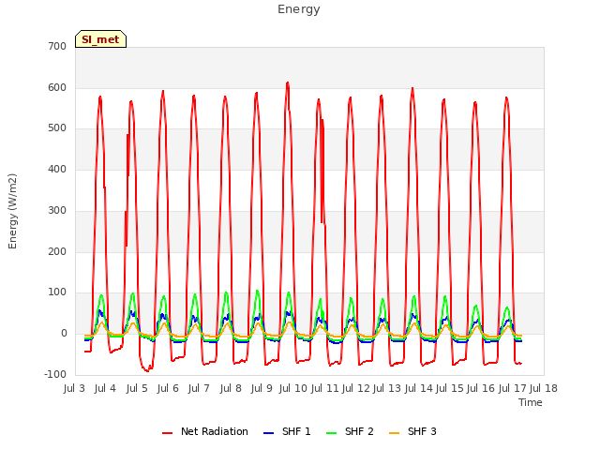This screenshot has height=450, width=600.
Task: Click the tallest green SHF 2 peak near Jul 9
Action: [x=257, y=292]
